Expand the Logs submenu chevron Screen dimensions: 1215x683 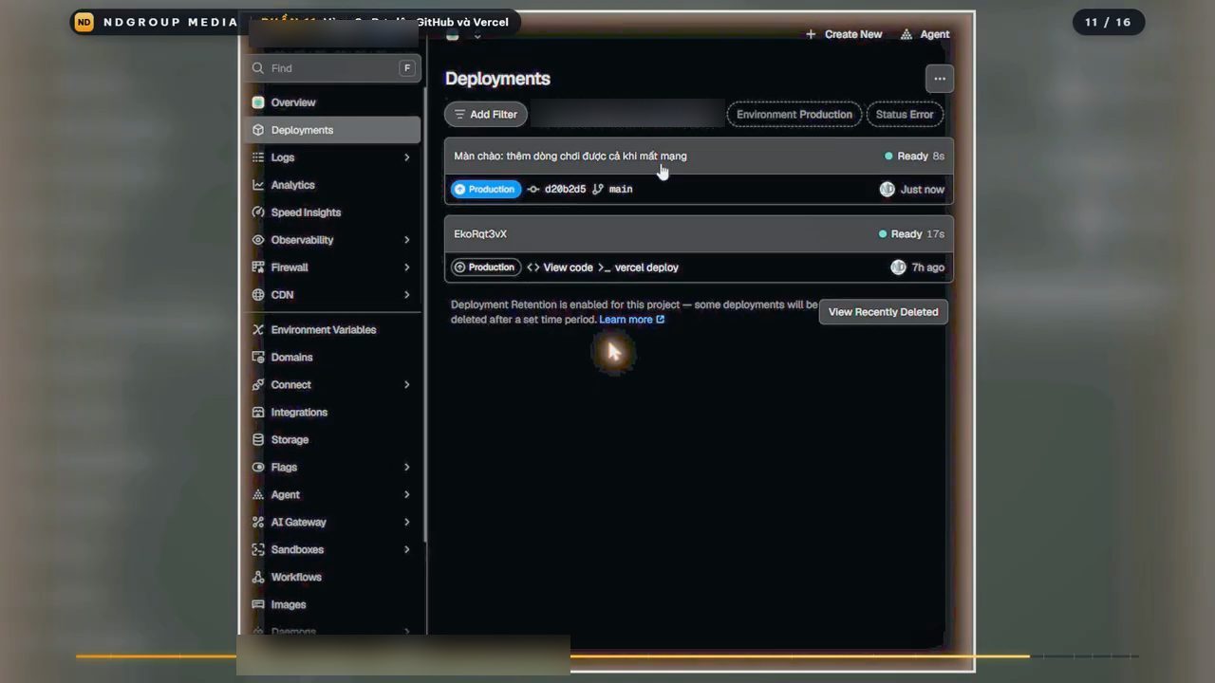407,157
